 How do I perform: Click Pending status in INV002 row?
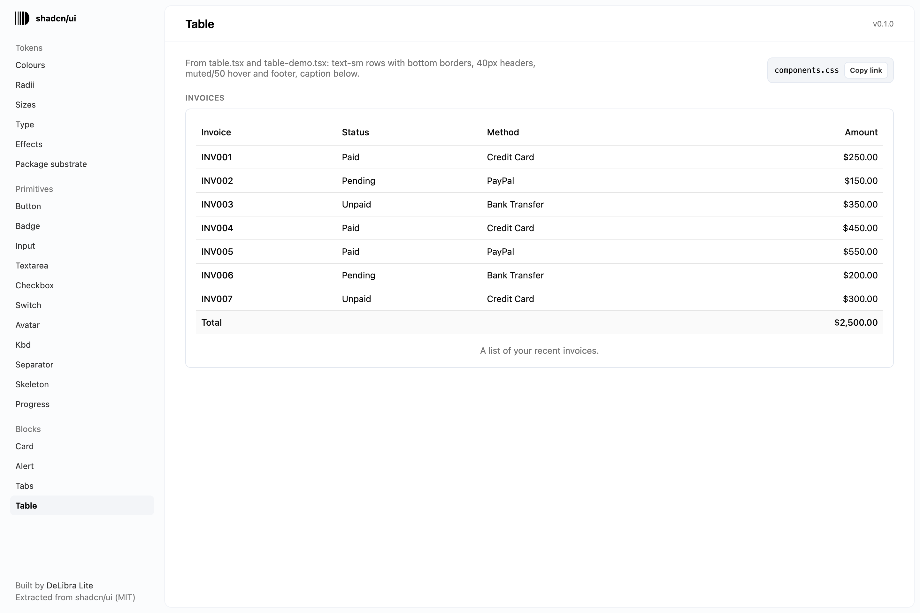[x=358, y=181]
